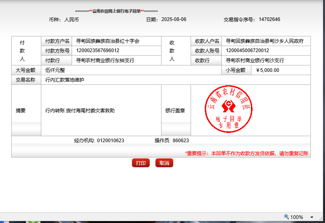The width and height of the screenshot is (325, 223).
Task: Click the transaction serial number 14702646
Action: click(x=269, y=19)
